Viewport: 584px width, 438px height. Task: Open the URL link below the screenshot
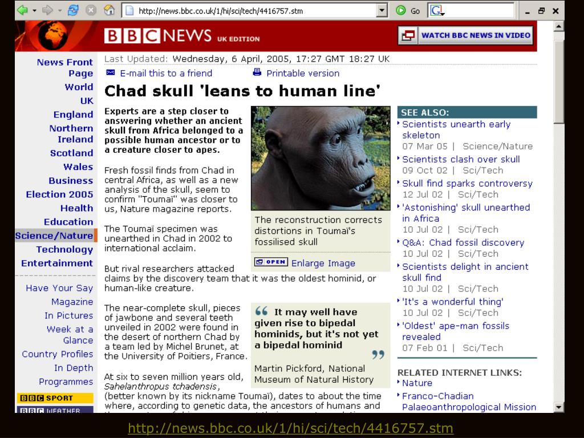click(x=290, y=428)
